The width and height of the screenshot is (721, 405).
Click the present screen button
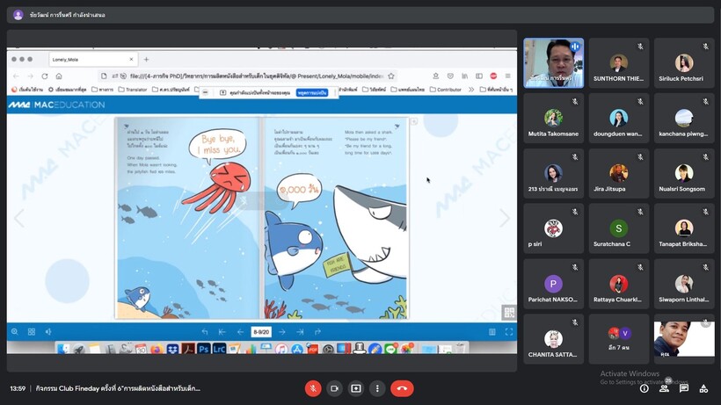coord(356,388)
